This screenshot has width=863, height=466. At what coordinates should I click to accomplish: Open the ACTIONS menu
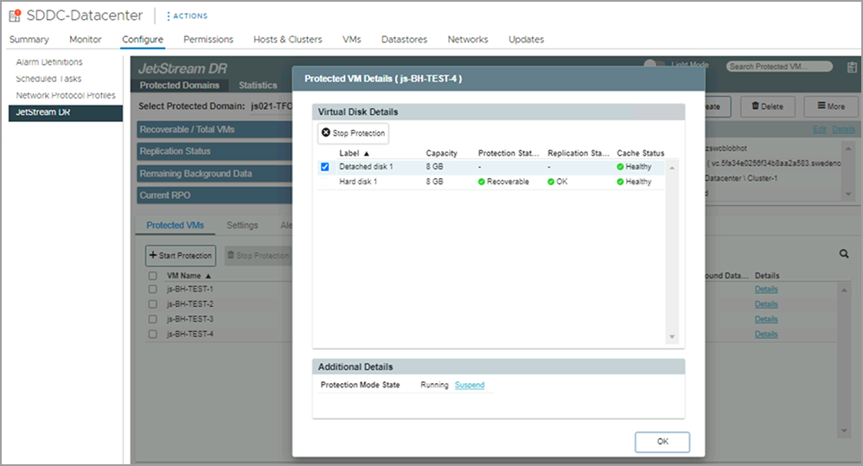(x=186, y=16)
